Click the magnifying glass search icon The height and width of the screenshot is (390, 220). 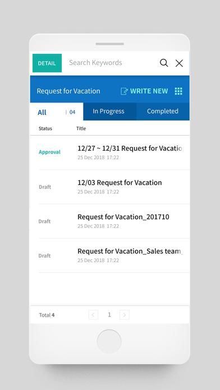pyautogui.click(x=164, y=63)
